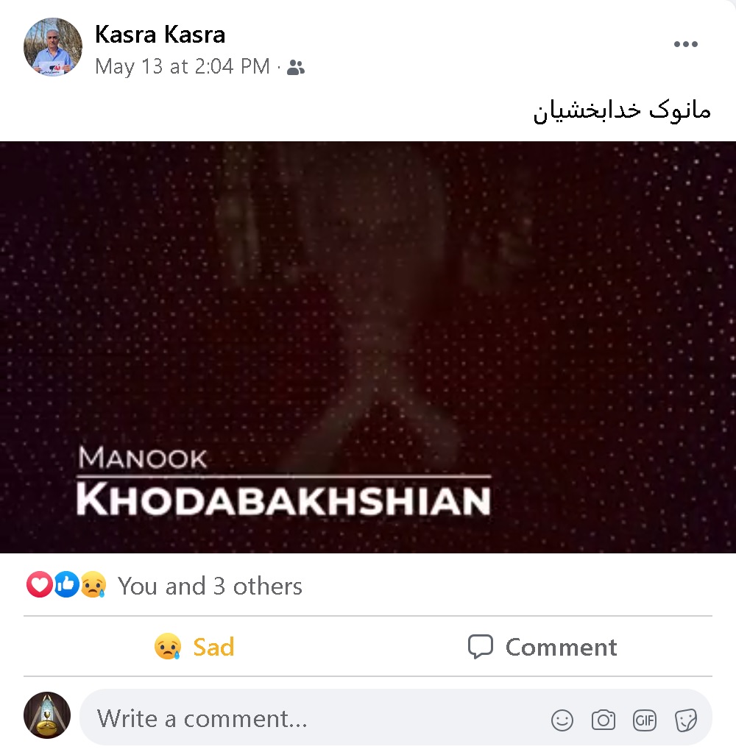Toggle off the Sad reaction button
736x755 pixels.
[194, 646]
